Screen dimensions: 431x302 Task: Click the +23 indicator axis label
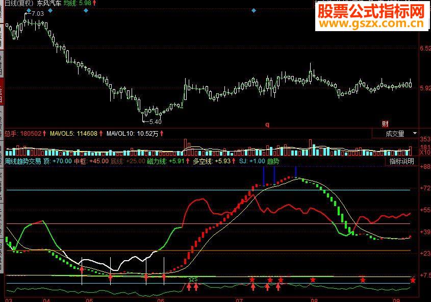coord(425,254)
